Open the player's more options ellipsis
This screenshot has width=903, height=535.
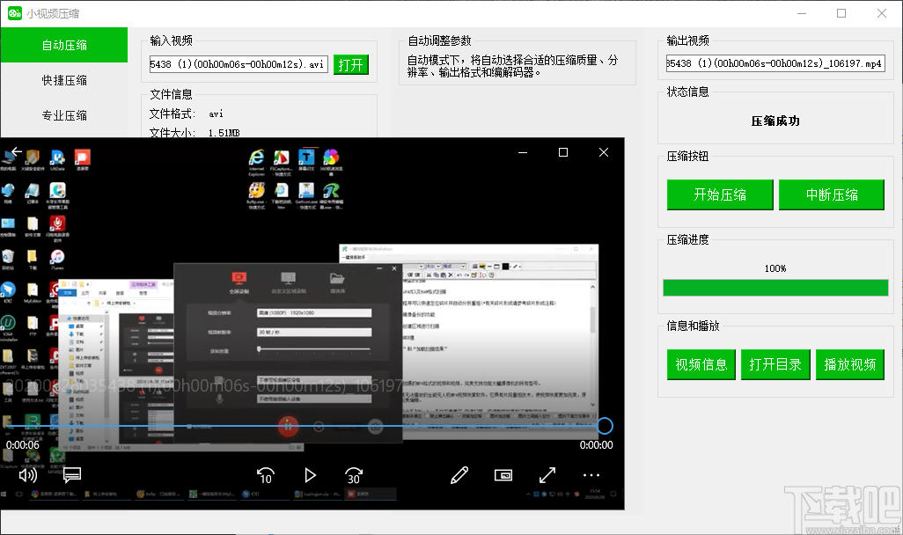[591, 475]
